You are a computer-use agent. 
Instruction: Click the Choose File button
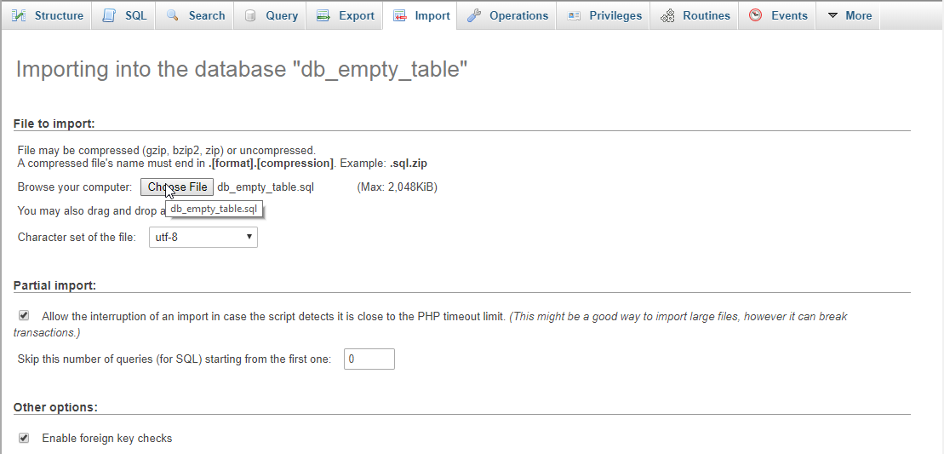click(x=177, y=187)
